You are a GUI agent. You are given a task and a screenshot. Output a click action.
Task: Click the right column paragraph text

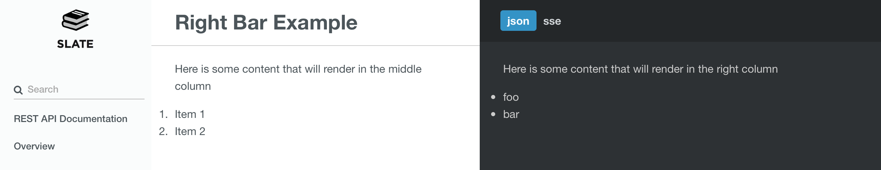click(640, 69)
